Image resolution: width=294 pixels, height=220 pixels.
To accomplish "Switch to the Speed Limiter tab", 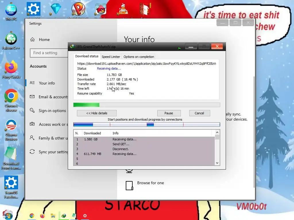I will point(111,57).
